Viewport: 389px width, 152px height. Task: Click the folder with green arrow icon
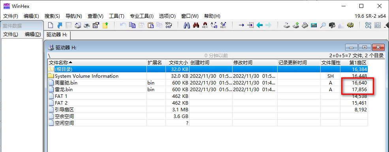coord(105,25)
